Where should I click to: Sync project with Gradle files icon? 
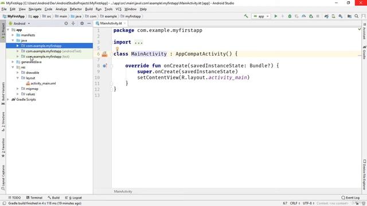coord(326,16)
